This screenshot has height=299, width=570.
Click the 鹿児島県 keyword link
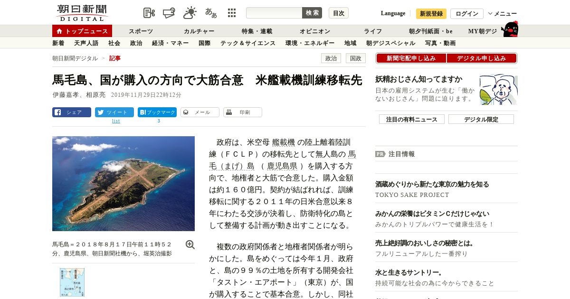tap(282, 166)
